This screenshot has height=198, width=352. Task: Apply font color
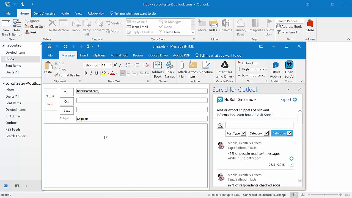(112, 73)
